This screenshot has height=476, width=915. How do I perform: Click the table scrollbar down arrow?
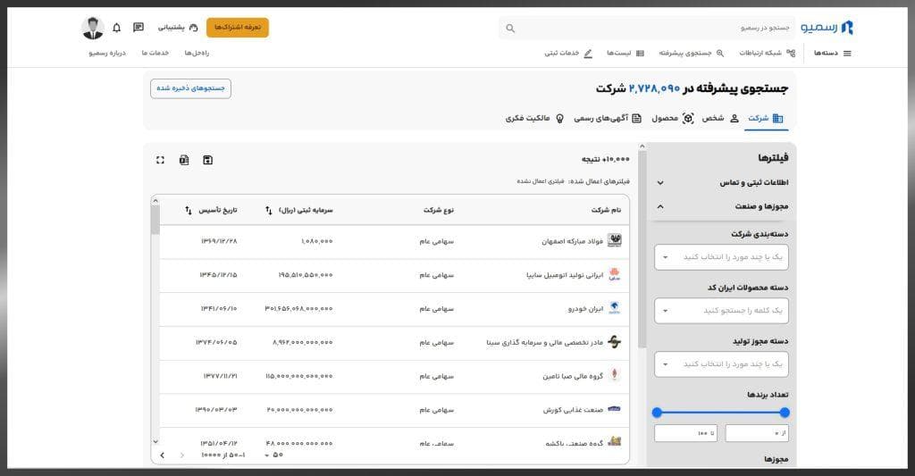point(155,441)
